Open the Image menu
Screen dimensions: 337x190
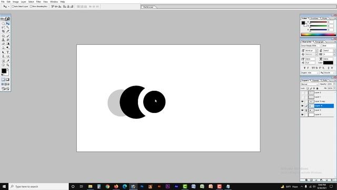(x=15, y=2)
